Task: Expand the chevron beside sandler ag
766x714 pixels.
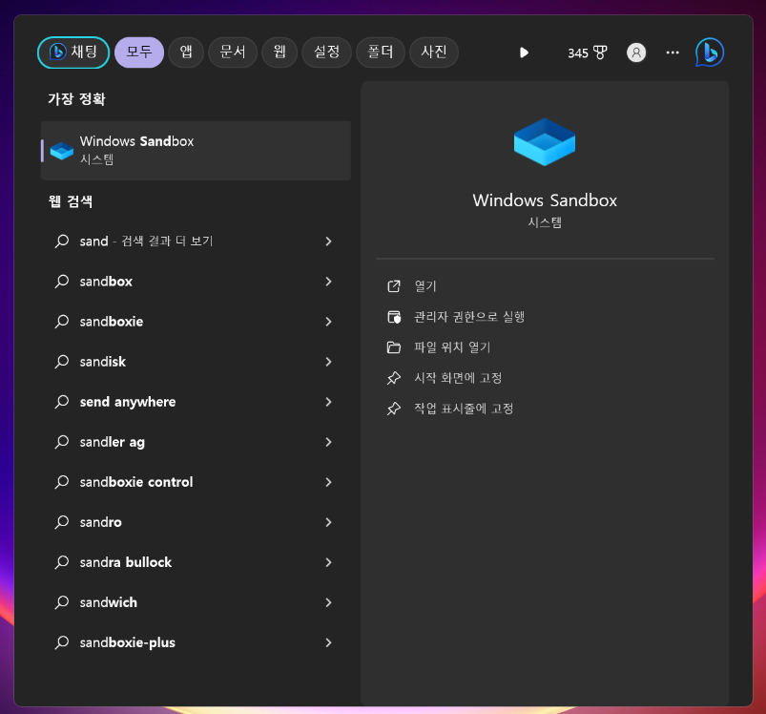Action: point(328,442)
